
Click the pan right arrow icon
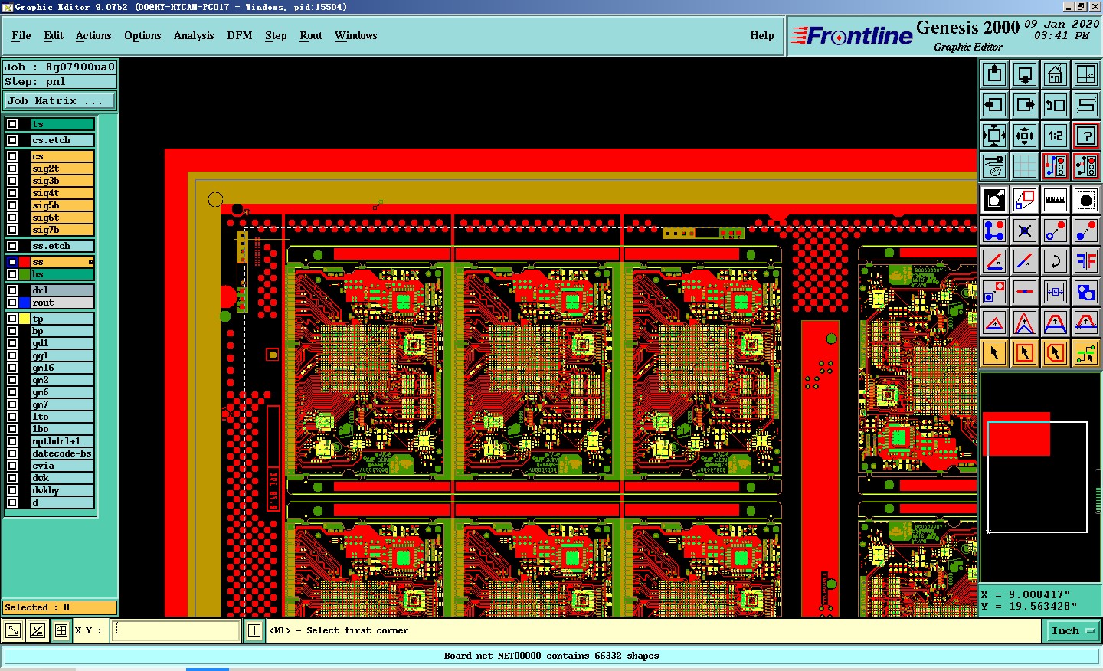[x=1025, y=105]
